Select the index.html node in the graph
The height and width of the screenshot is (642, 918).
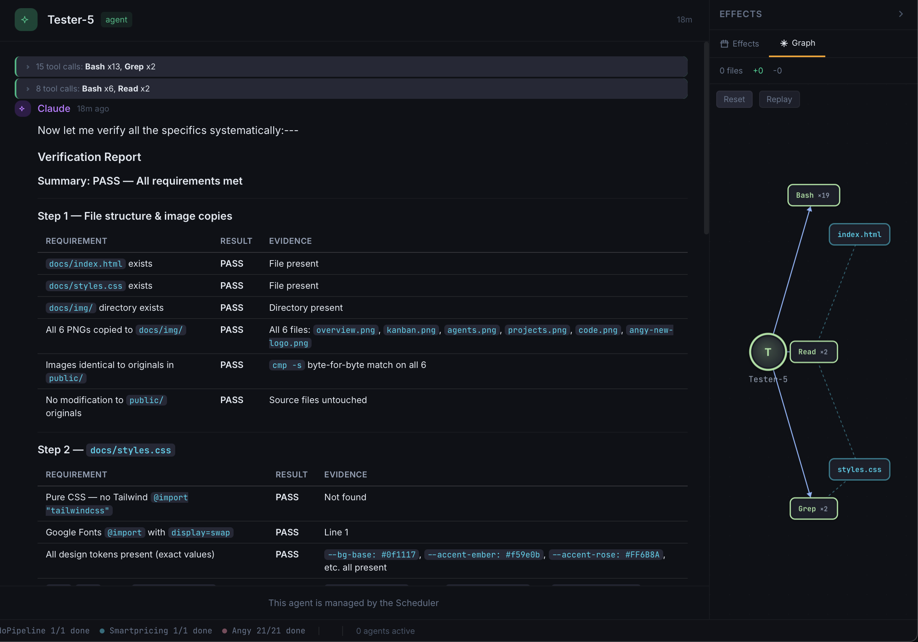click(859, 234)
